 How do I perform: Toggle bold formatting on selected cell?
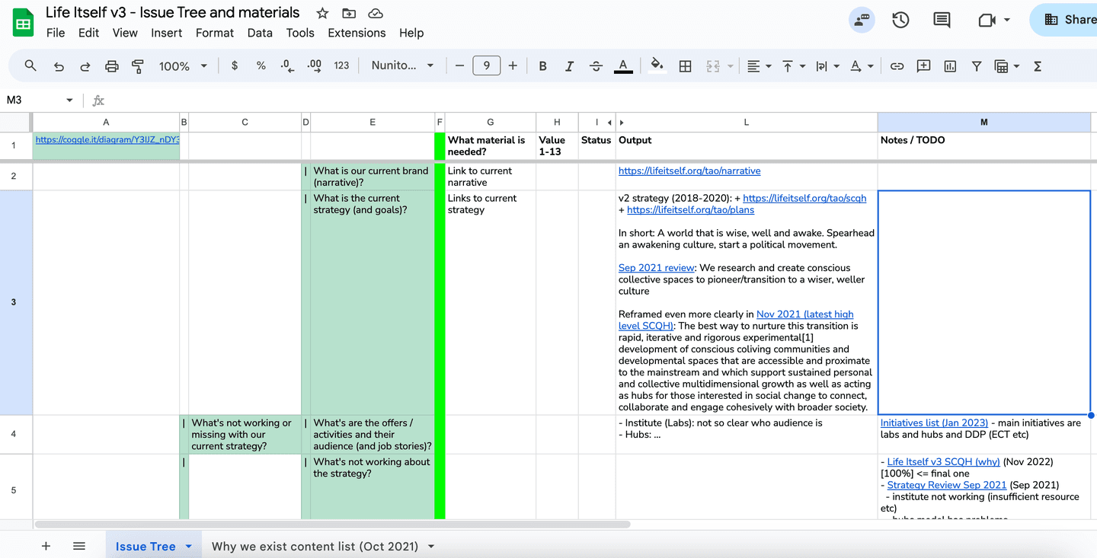tap(542, 66)
